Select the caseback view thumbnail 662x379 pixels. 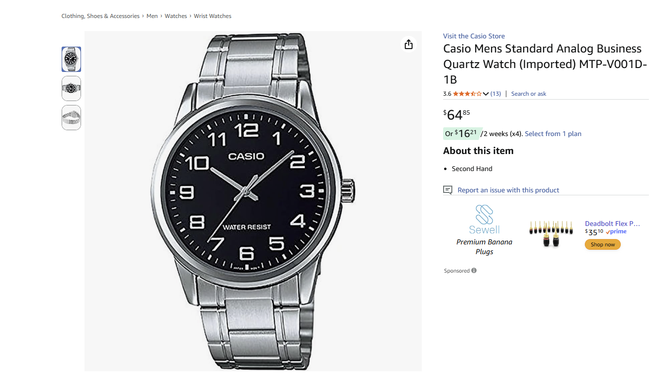pyautogui.click(x=71, y=88)
